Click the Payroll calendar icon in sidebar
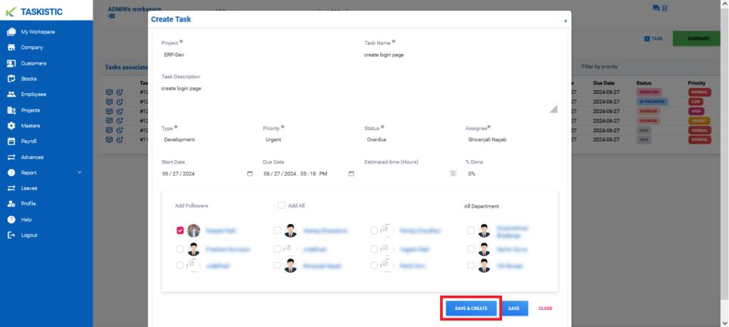The image size is (729, 327). 11,141
